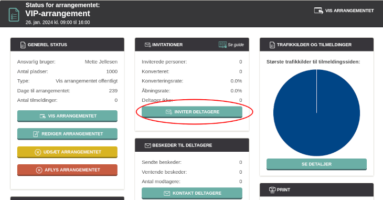Cancel event with Aflys Arrangementet button
This screenshot has height=200, width=383.
[67, 170]
